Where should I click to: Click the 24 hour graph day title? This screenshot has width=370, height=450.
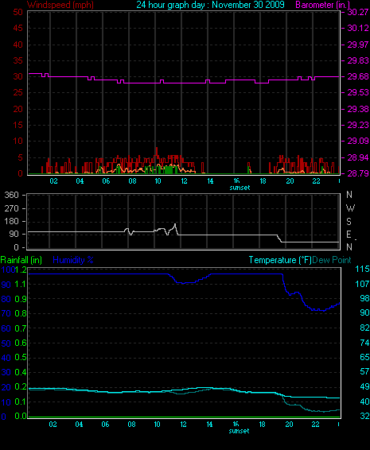[x=210, y=5]
